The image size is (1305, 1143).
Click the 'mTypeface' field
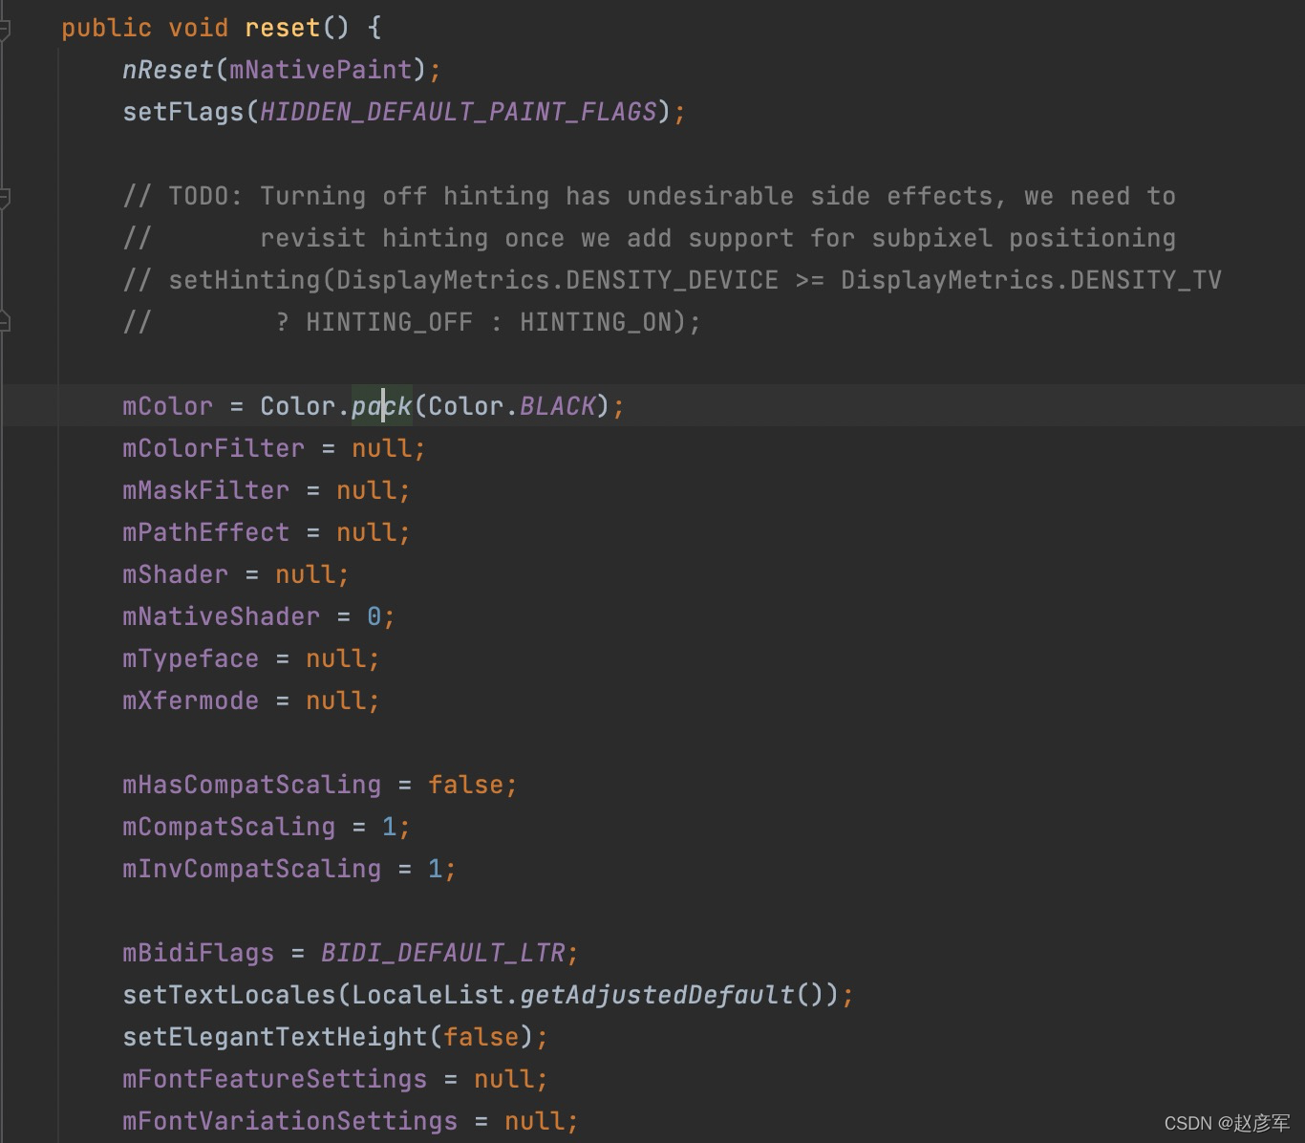[x=190, y=658]
